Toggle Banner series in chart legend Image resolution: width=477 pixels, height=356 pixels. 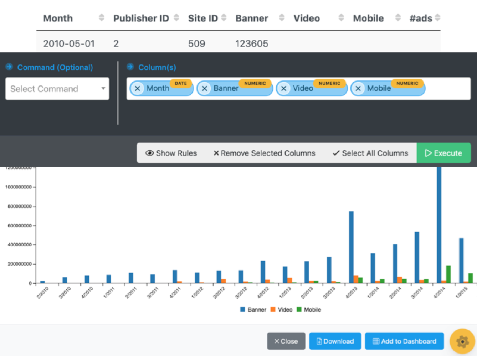tap(253, 309)
